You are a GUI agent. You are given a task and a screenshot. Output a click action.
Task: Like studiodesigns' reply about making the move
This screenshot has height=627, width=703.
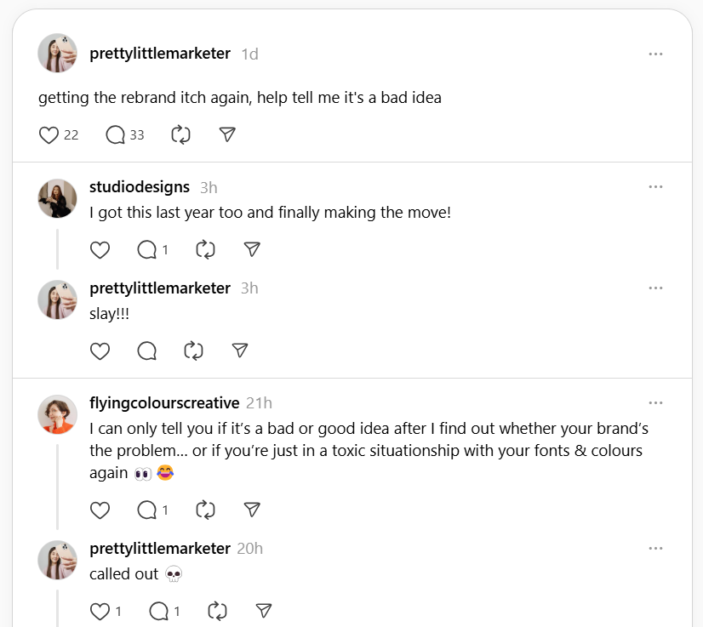tap(100, 249)
